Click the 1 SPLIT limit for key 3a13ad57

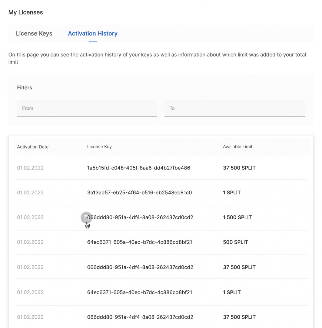[x=232, y=193]
